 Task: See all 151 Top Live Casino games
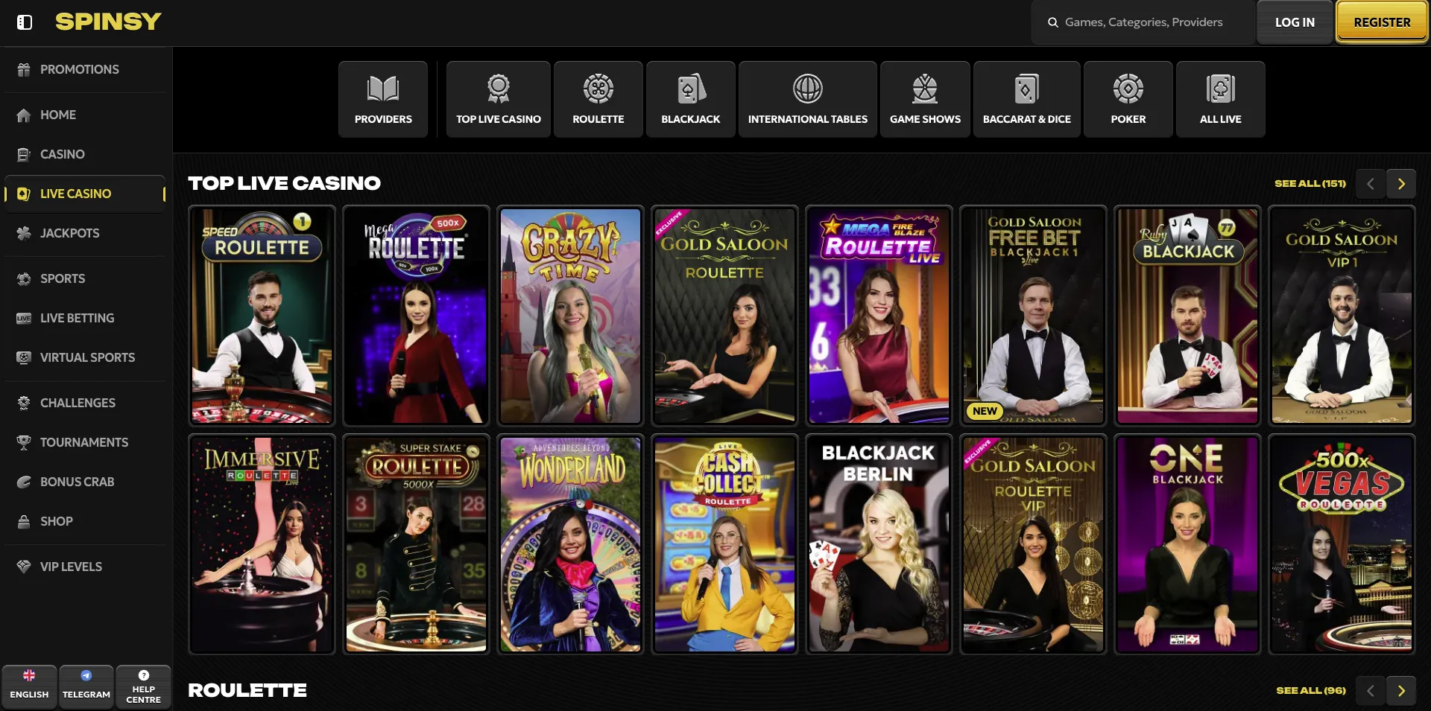(1310, 183)
